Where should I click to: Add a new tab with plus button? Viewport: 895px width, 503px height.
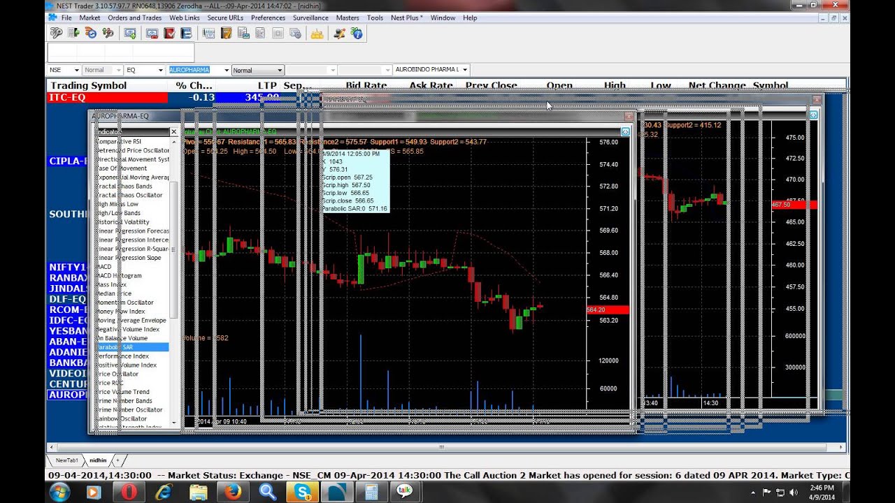click(117, 460)
